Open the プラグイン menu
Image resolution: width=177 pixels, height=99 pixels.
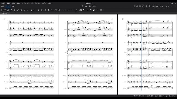38,3
